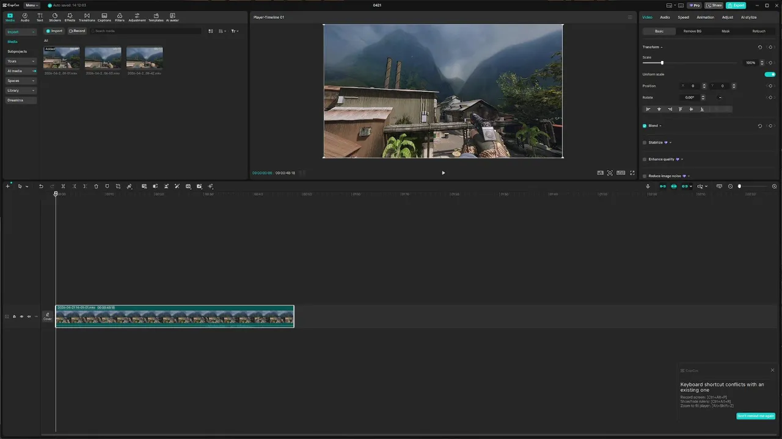The width and height of the screenshot is (782, 439).
Task: Lock the main video track
Action: pos(14,316)
